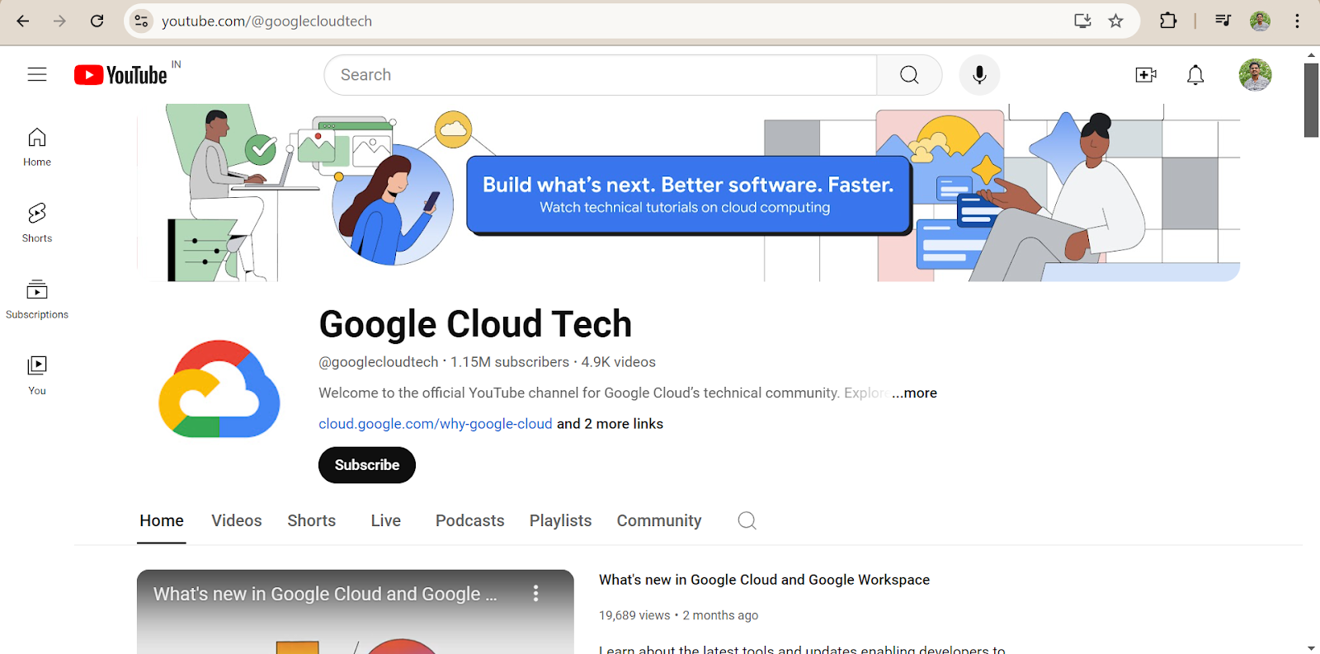Click the 4.9K videos text
Viewport: 1320px width, 654px height.
tap(619, 362)
